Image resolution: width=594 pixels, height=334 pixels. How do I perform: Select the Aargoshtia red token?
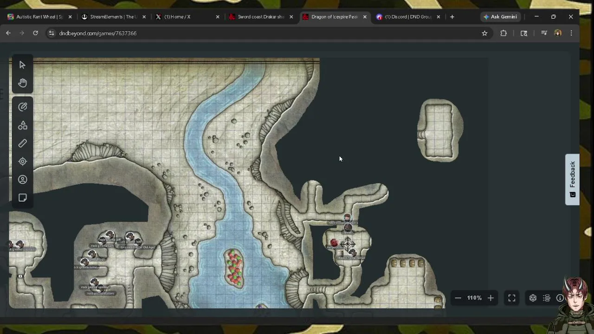click(334, 243)
